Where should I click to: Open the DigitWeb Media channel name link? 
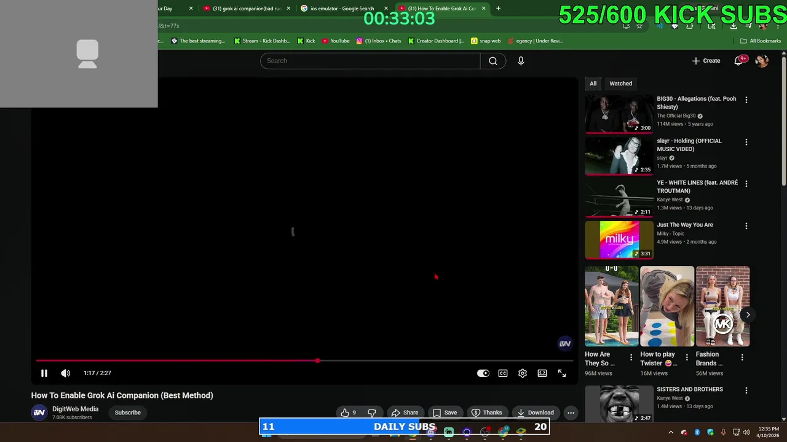click(x=75, y=409)
